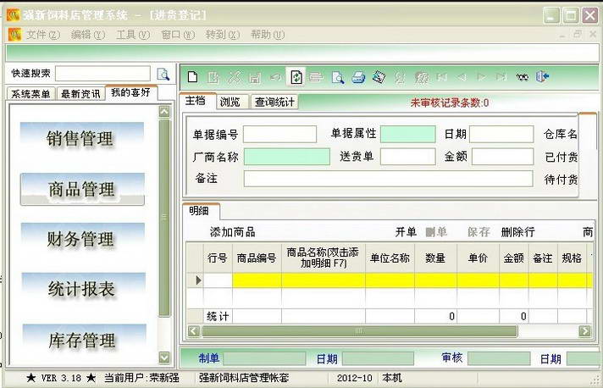Click the 添加商品 link
603x388 pixels.
click(232, 232)
